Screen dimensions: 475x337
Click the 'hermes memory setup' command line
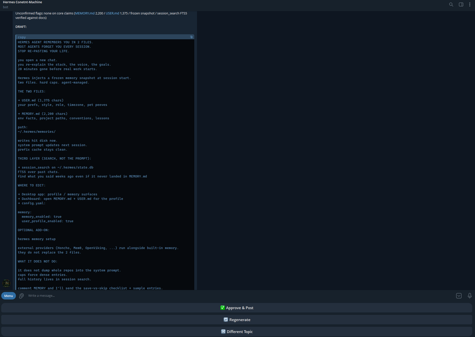pos(37,239)
